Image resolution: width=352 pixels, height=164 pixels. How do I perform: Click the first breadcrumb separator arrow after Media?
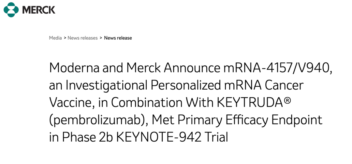[65, 38]
